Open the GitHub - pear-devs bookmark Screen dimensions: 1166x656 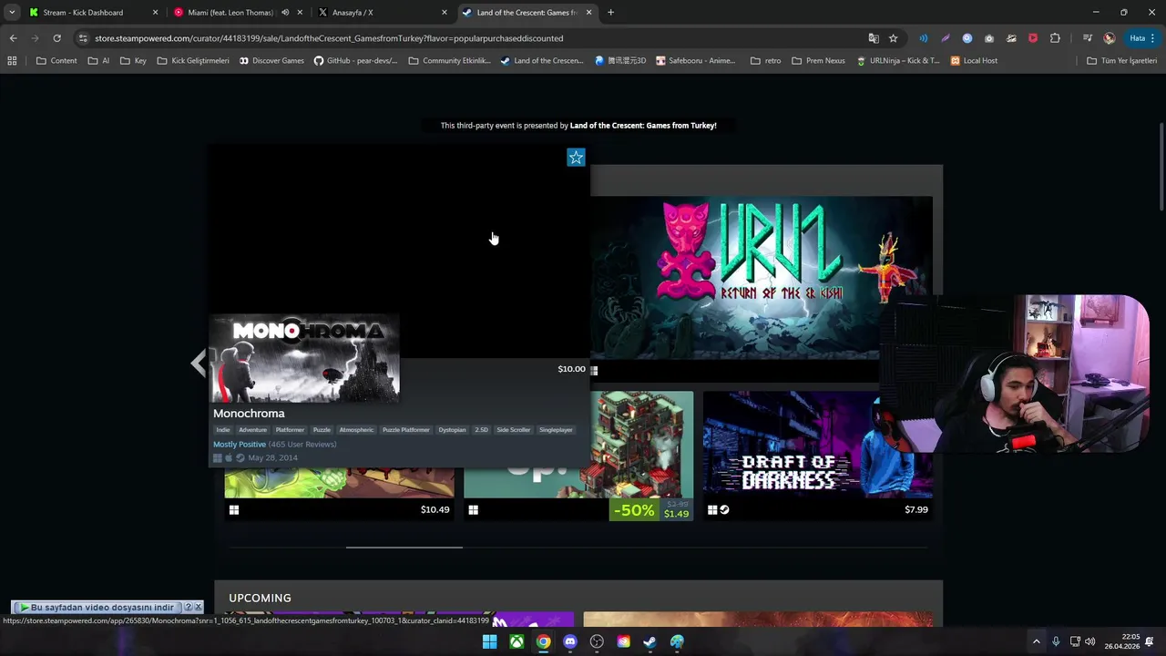pos(355,61)
